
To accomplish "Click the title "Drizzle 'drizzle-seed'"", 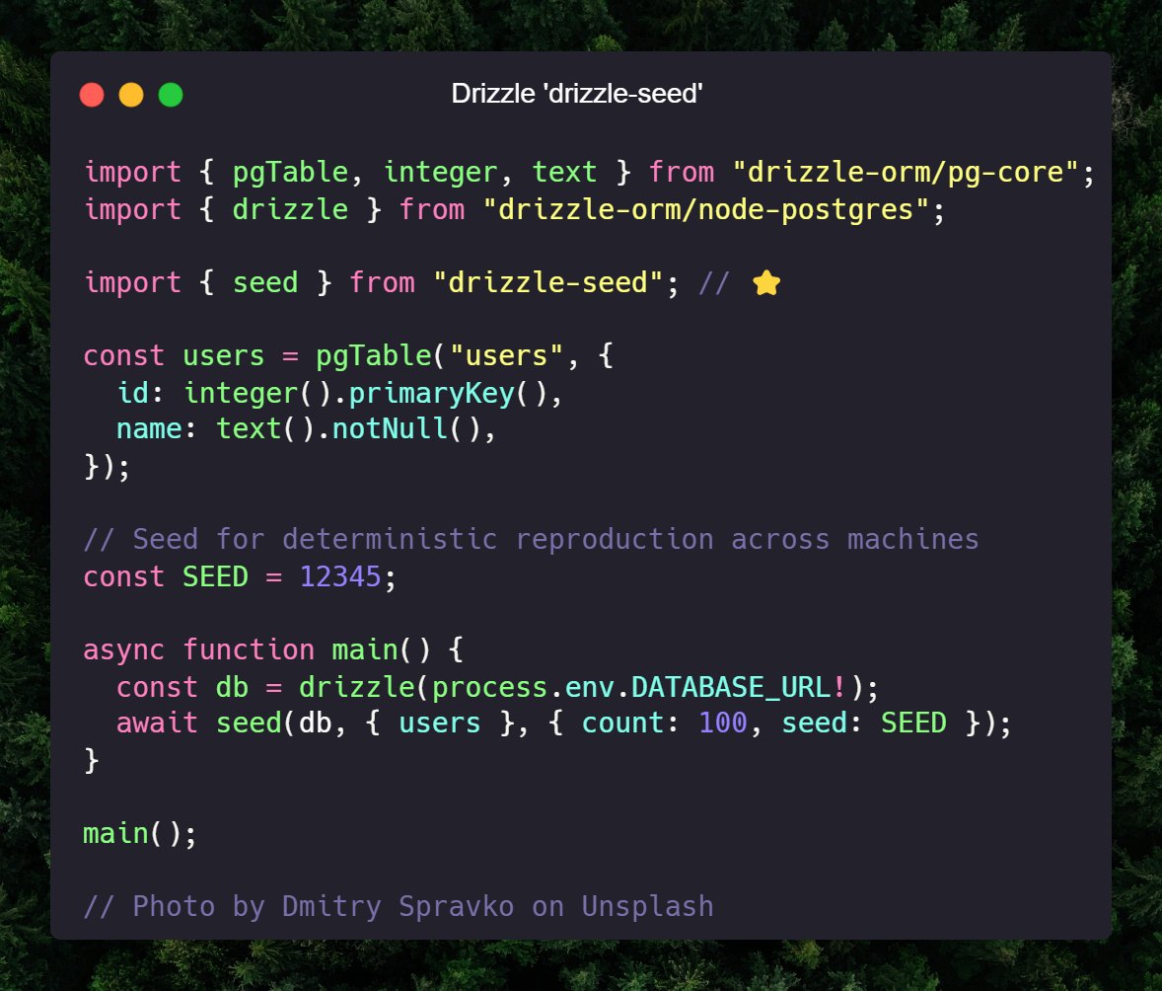I will 576,94.
